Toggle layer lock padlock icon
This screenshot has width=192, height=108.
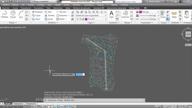[x=83, y=19]
